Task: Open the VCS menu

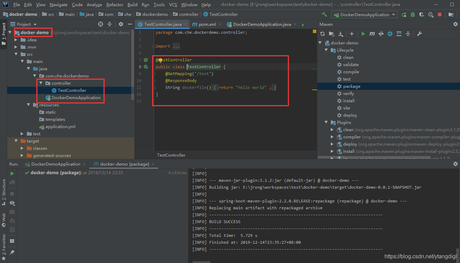Action: point(173,5)
